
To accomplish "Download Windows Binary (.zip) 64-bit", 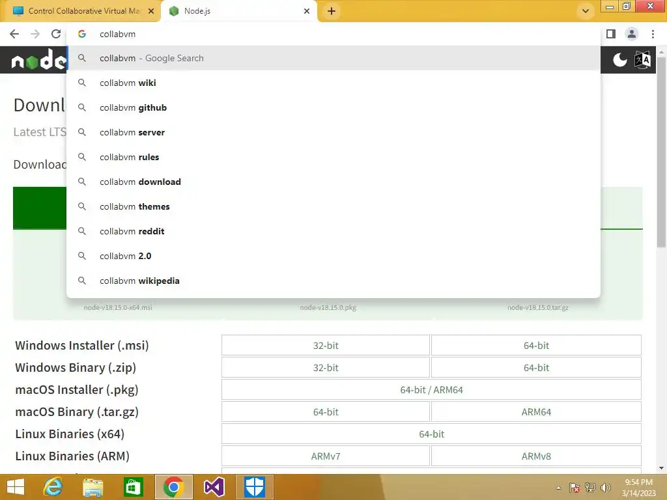I will (x=536, y=367).
